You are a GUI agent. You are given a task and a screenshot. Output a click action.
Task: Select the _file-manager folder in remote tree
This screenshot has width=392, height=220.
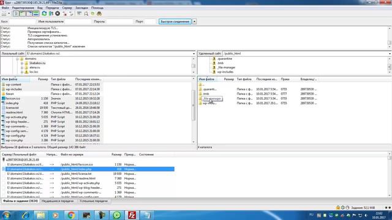(x=226, y=67)
